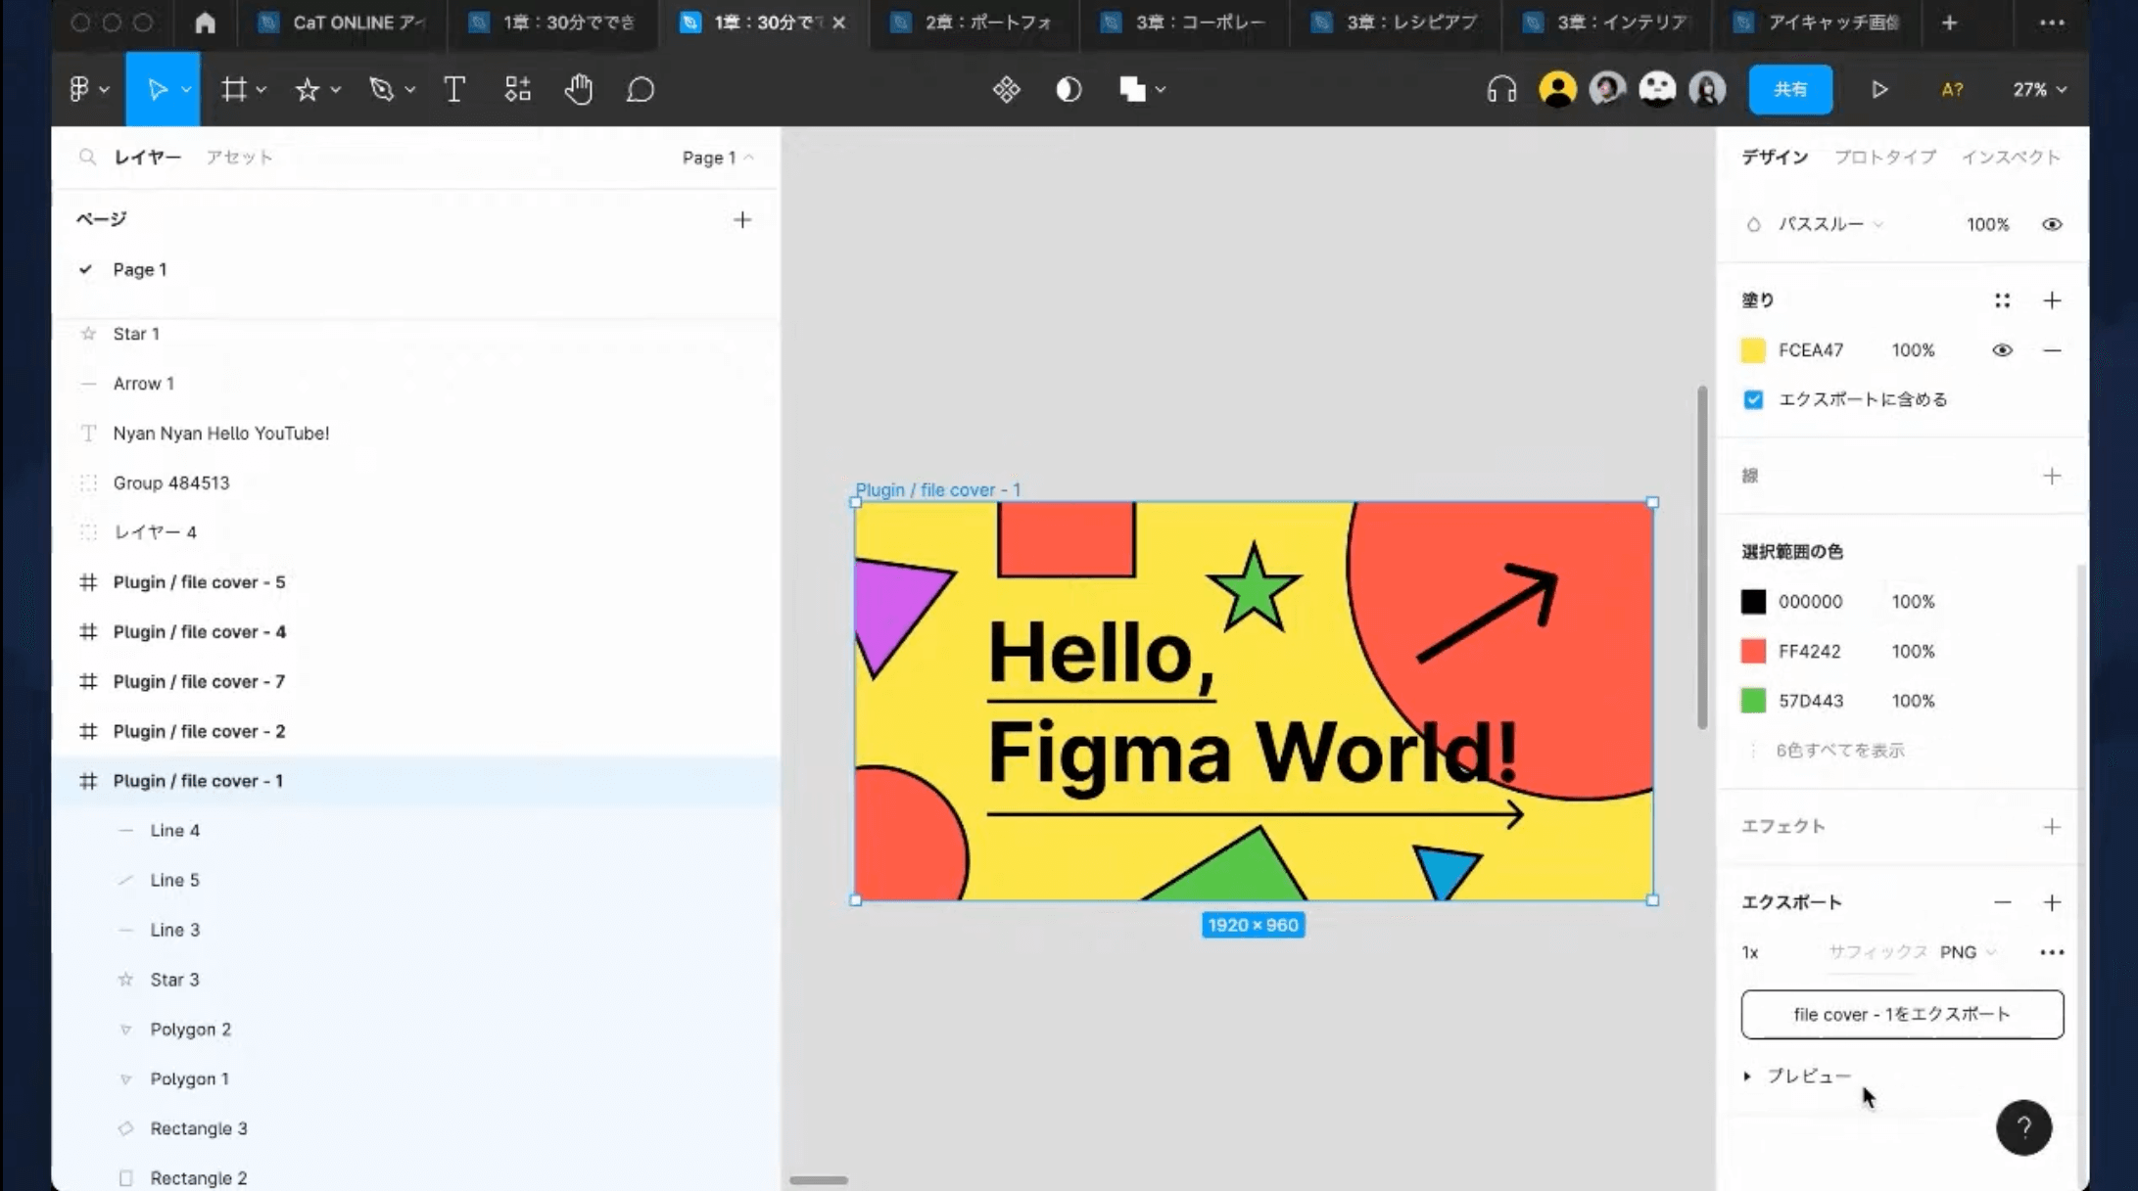Switch to the Prototype tab
The width and height of the screenshot is (2138, 1191).
click(1884, 157)
